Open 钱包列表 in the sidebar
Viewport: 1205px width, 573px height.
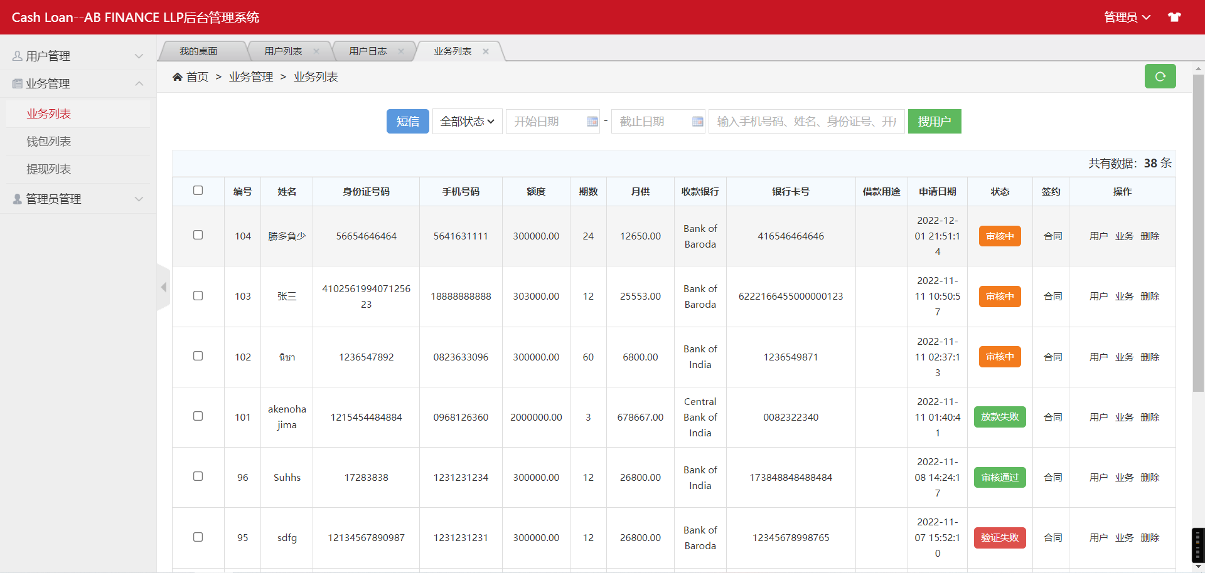pyautogui.click(x=49, y=142)
